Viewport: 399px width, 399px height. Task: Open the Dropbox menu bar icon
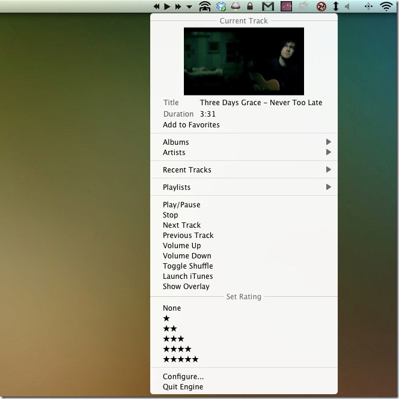pos(221,7)
